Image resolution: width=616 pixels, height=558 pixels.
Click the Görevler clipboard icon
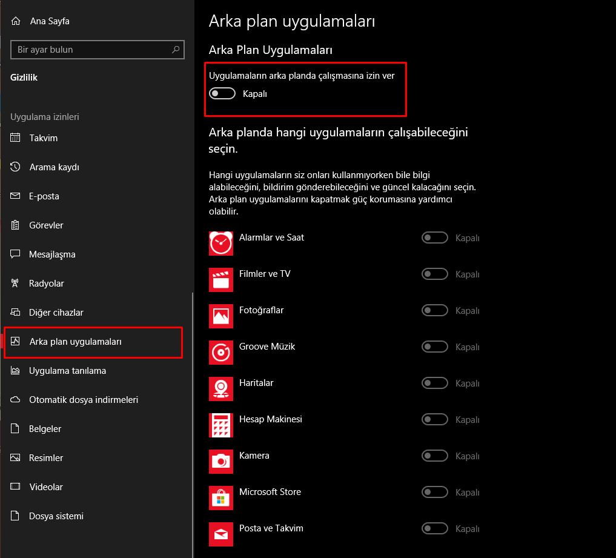[15, 225]
